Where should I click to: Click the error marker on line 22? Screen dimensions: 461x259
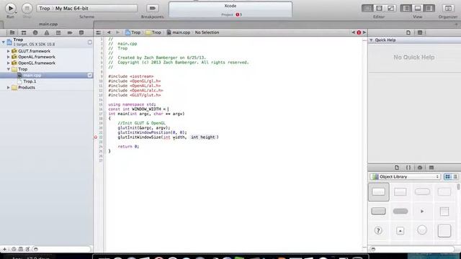pyautogui.click(x=96, y=137)
